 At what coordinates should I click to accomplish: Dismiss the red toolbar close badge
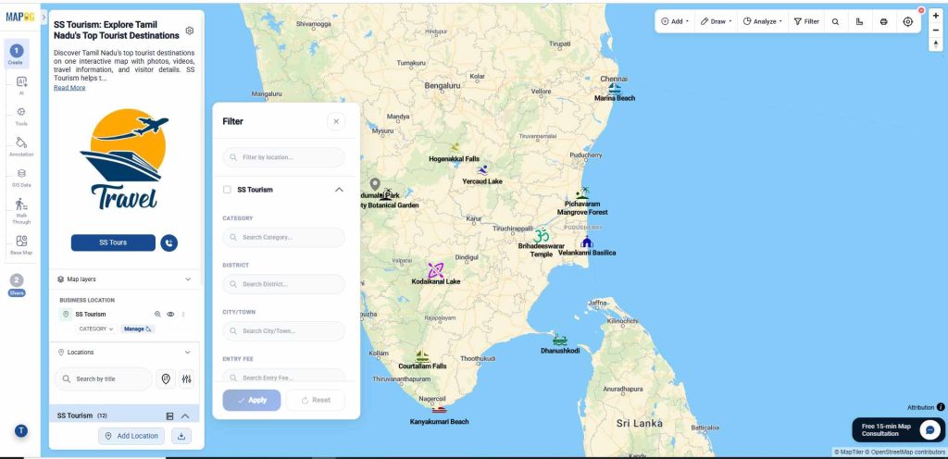[x=921, y=10]
